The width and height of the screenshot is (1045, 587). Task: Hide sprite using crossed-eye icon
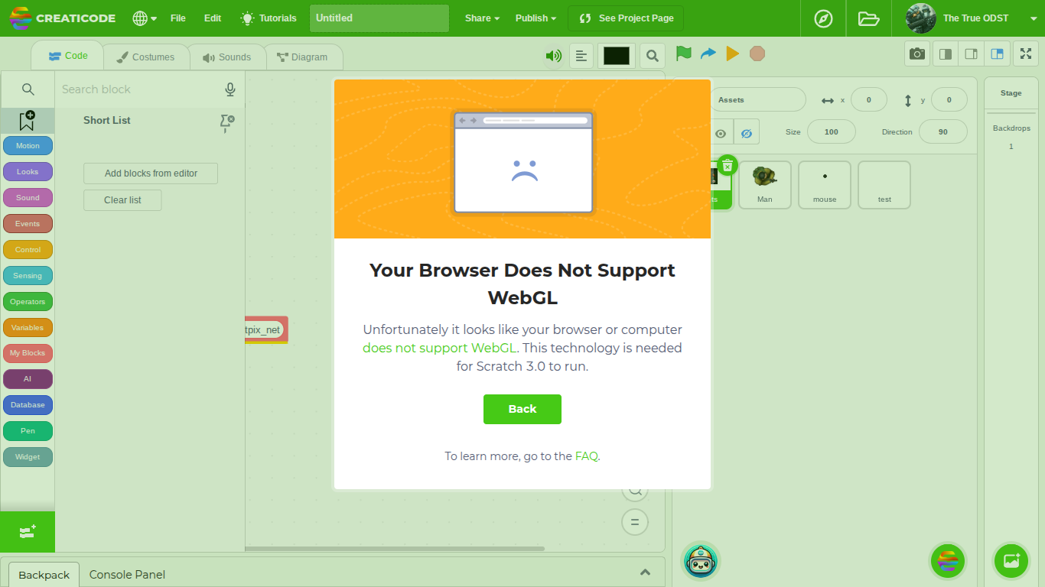point(747,133)
